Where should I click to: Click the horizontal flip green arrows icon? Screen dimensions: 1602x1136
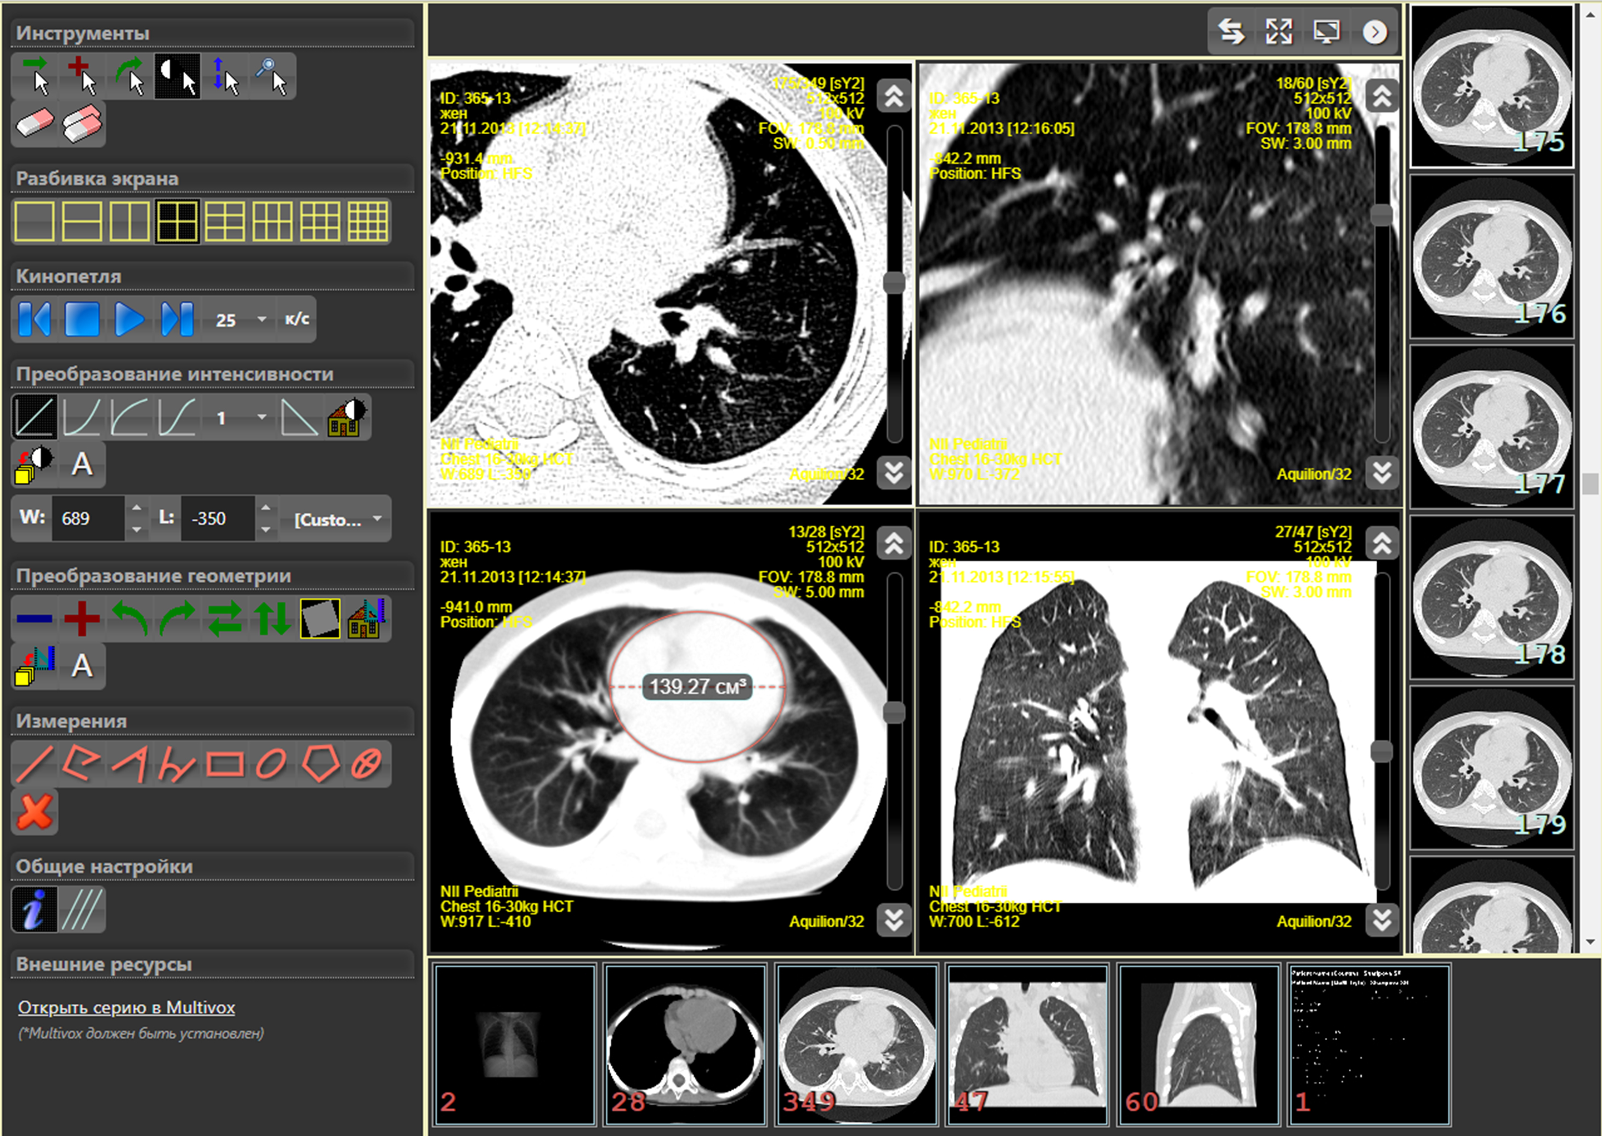tap(225, 618)
